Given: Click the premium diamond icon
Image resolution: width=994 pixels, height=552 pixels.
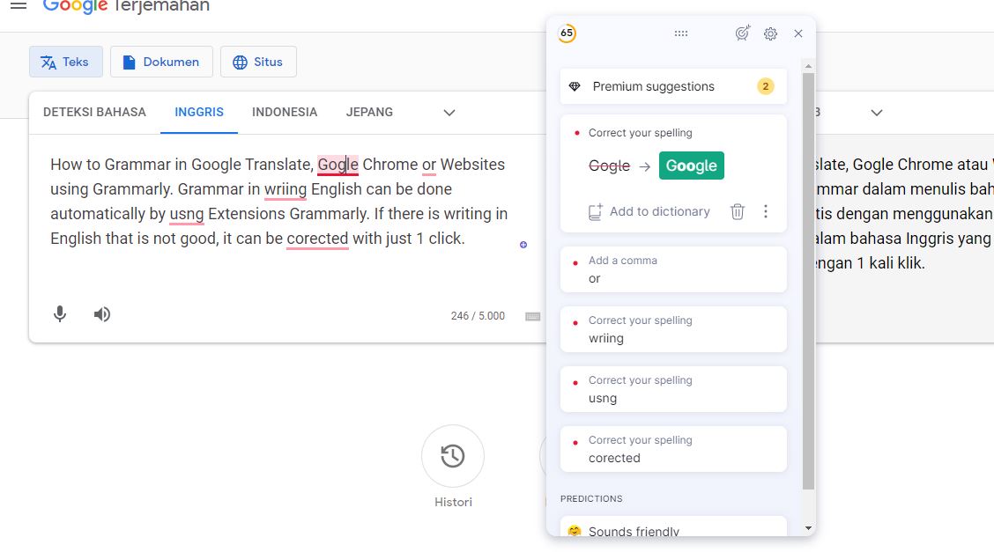Looking at the screenshot, I should point(575,86).
